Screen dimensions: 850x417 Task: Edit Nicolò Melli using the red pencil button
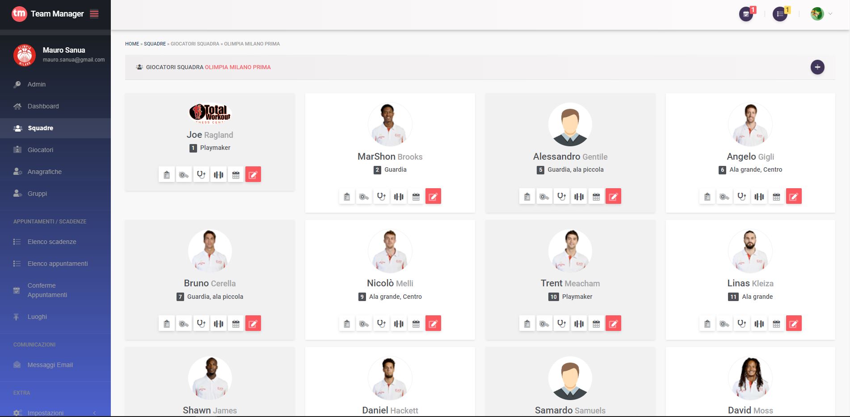433,323
